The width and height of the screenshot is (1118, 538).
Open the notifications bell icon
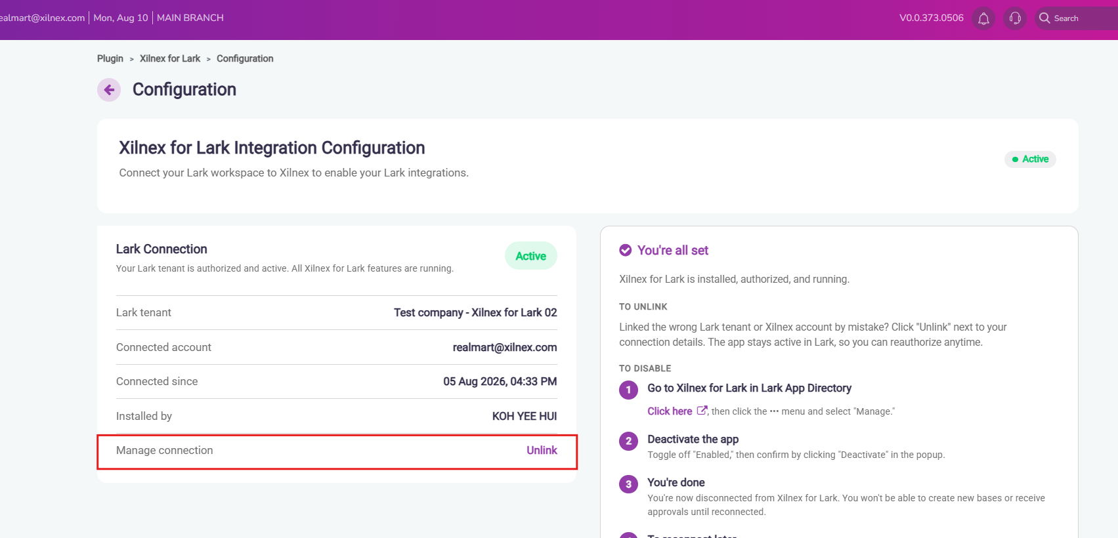(983, 18)
